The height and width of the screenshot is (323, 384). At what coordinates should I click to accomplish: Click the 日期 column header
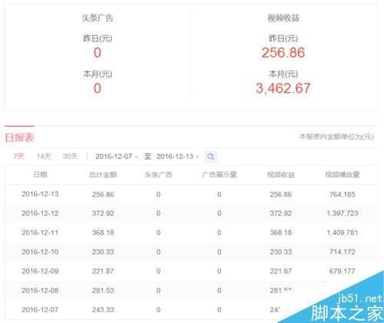(40, 175)
